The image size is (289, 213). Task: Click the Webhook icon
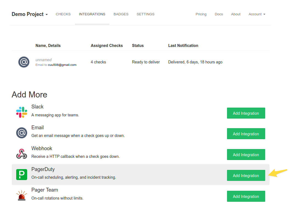pos(21,154)
